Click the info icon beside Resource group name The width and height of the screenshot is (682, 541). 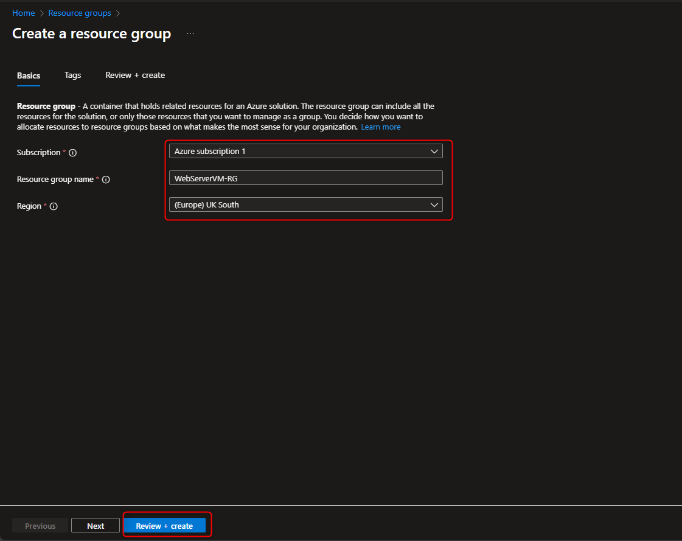tap(106, 179)
